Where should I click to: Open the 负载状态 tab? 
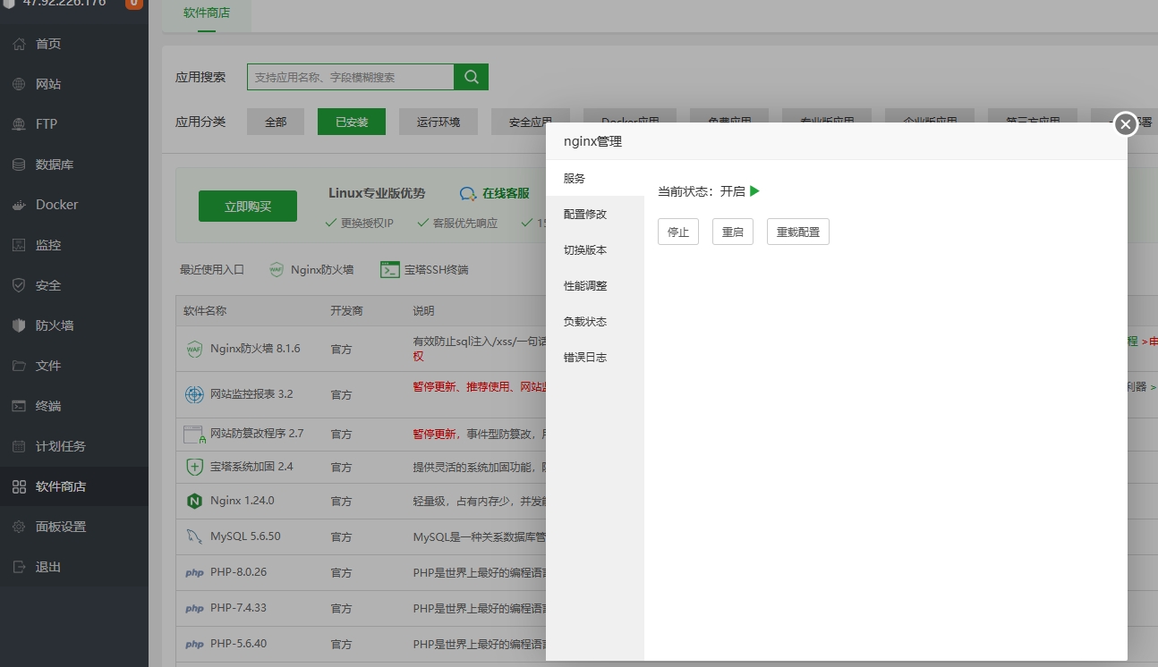595,322
